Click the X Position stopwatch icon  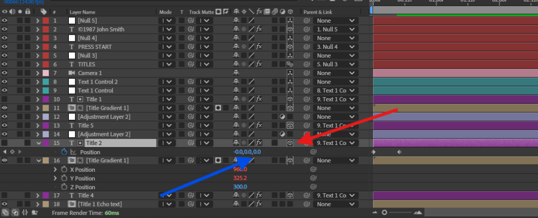(x=64, y=170)
